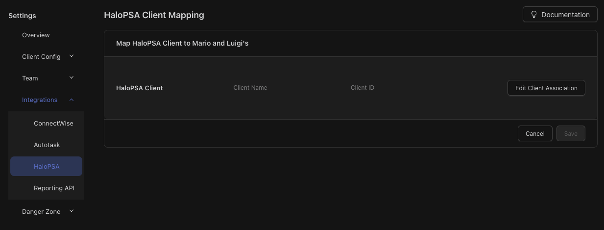Click the lightbulb icon beside Documentation
Viewport: 604px width, 230px height.
coord(534,15)
